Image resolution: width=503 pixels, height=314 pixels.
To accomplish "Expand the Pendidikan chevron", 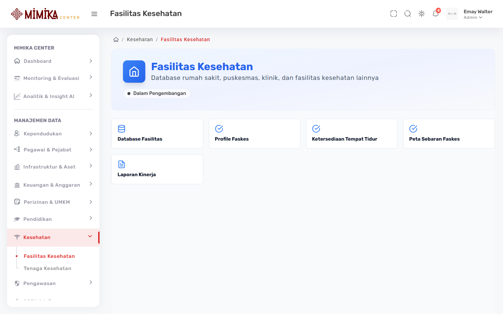I will pos(91,218).
